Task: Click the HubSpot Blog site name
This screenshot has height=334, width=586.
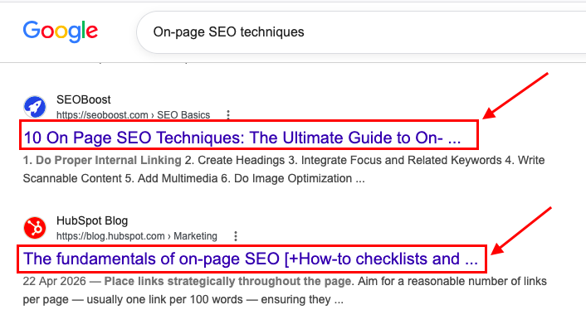Action: [x=92, y=220]
